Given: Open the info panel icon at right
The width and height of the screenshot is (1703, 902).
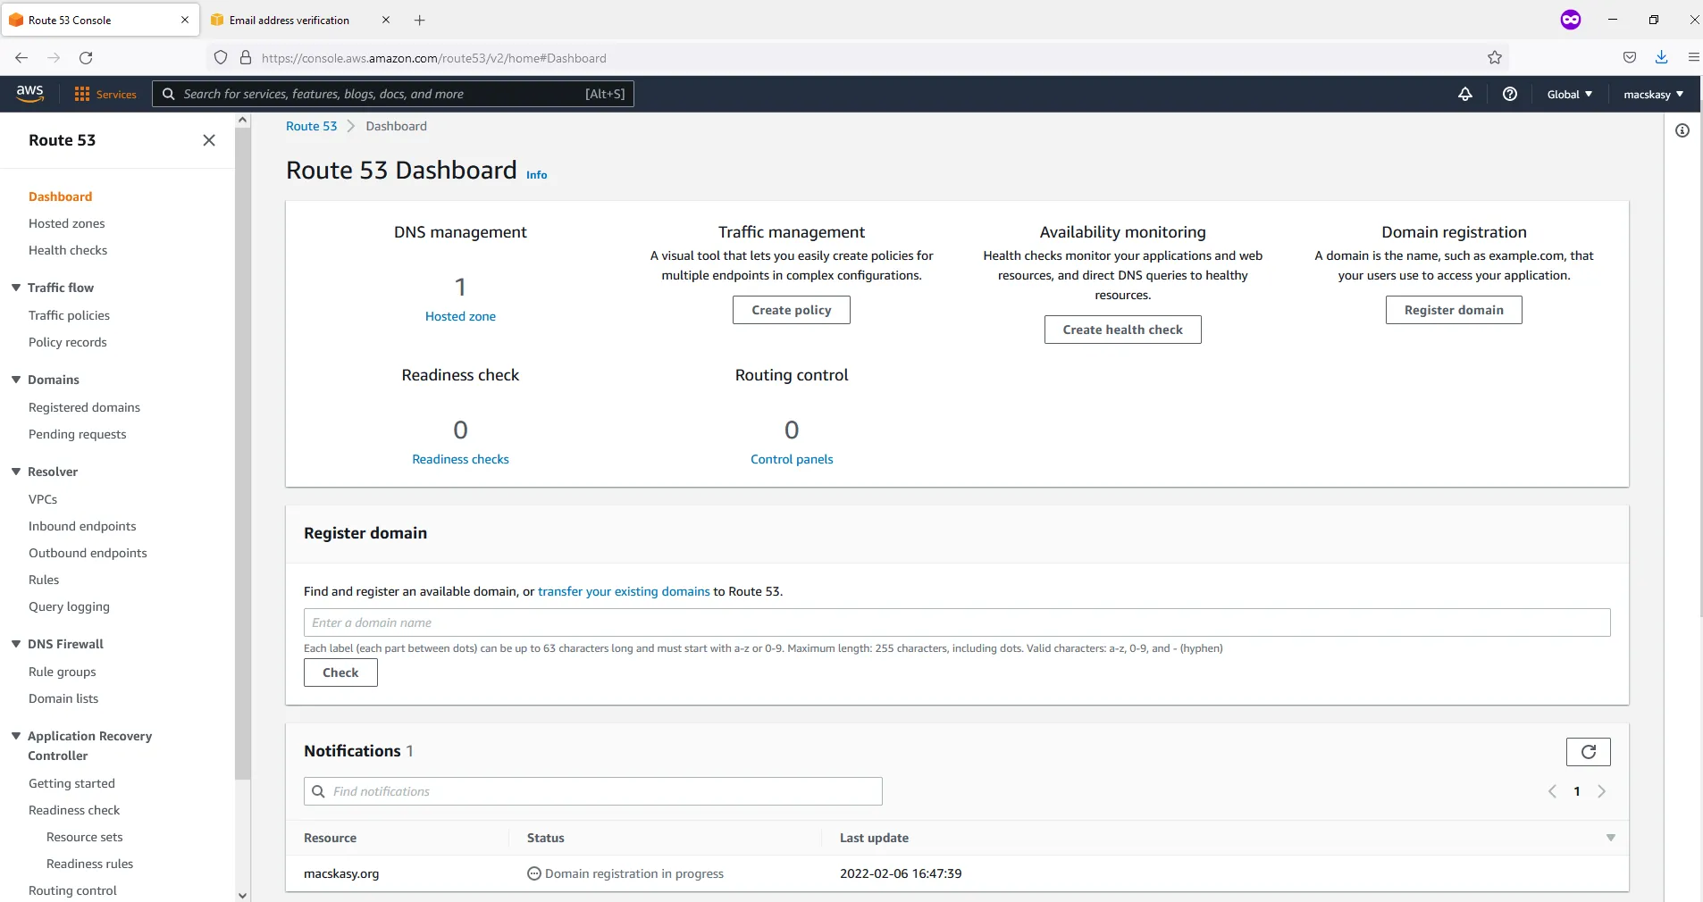Looking at the screenshot, I should (x=1682, y=130).
